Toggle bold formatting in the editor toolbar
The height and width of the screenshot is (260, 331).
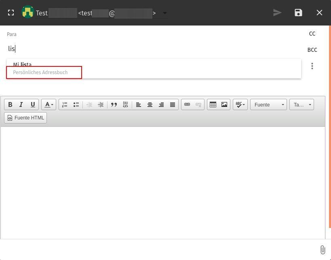point(10,104)
